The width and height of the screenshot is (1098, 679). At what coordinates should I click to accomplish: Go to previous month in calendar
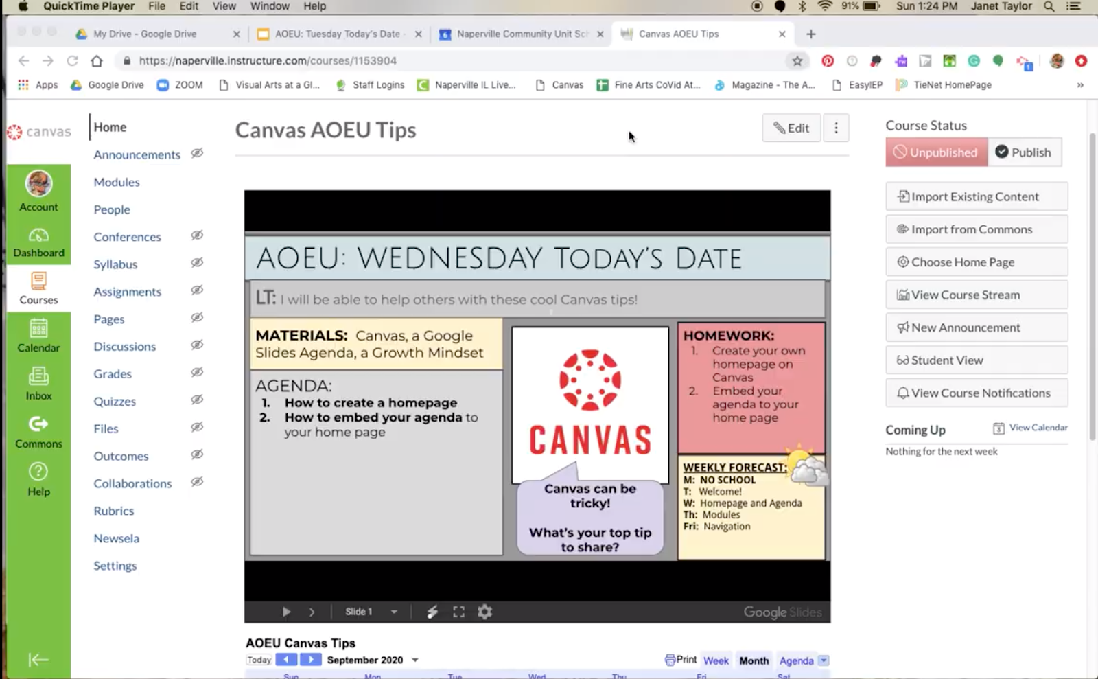click(x=286, y=660)
